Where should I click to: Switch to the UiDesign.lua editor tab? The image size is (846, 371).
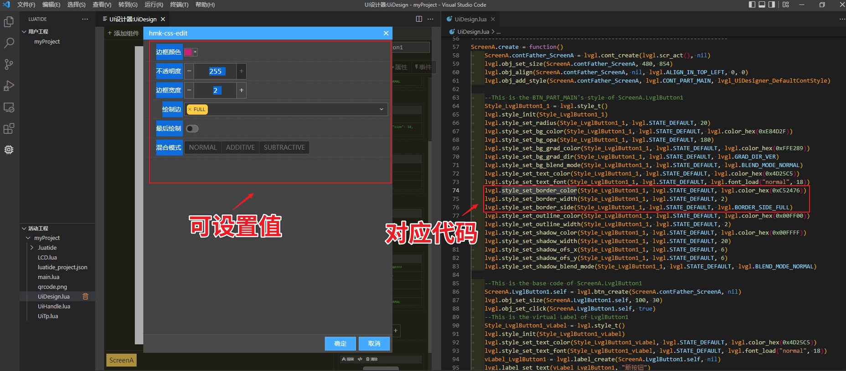click(x=470, y=19)
